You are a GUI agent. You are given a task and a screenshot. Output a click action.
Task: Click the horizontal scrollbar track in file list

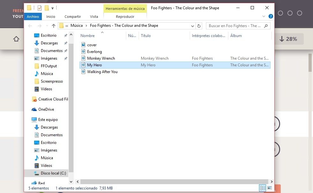pos(175,182)
